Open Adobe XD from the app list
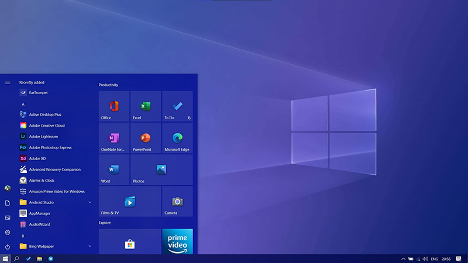The height and width of the screenshot is (263, 468). pos(36,158)
